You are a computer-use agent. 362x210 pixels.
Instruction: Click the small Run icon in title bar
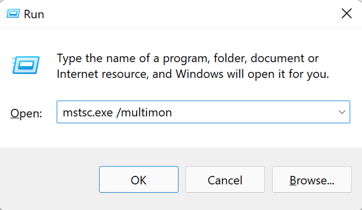point(13,14)
